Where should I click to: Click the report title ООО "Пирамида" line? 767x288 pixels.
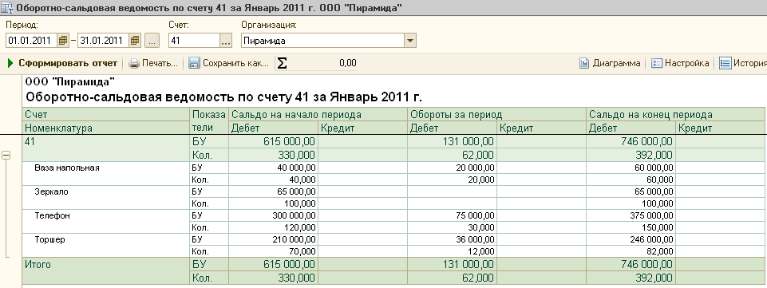69,81
